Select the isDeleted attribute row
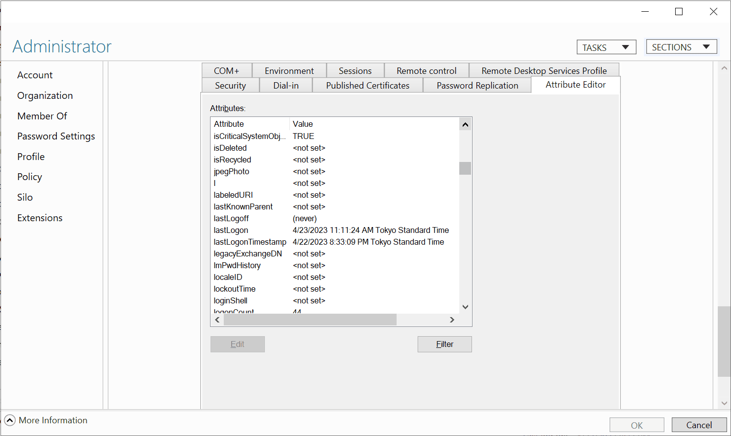Image resolution: width=731 pixels, height=436 pixels. click(x=335, y=148)
